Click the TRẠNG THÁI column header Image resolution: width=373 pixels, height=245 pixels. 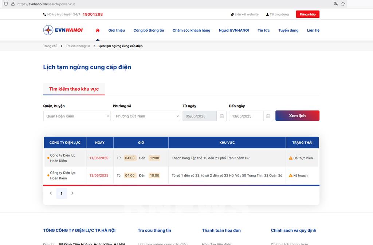[302, 143]
